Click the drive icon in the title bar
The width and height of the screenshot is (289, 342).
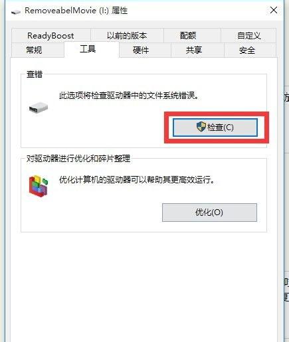[16, 11]
